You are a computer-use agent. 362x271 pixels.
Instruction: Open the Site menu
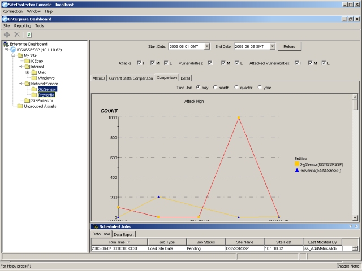[6, 26]
